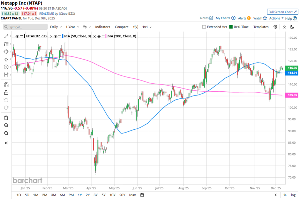Select the trend line drawing tool
The width and height of the screenshot is (300, 199).
click(6, 36)
